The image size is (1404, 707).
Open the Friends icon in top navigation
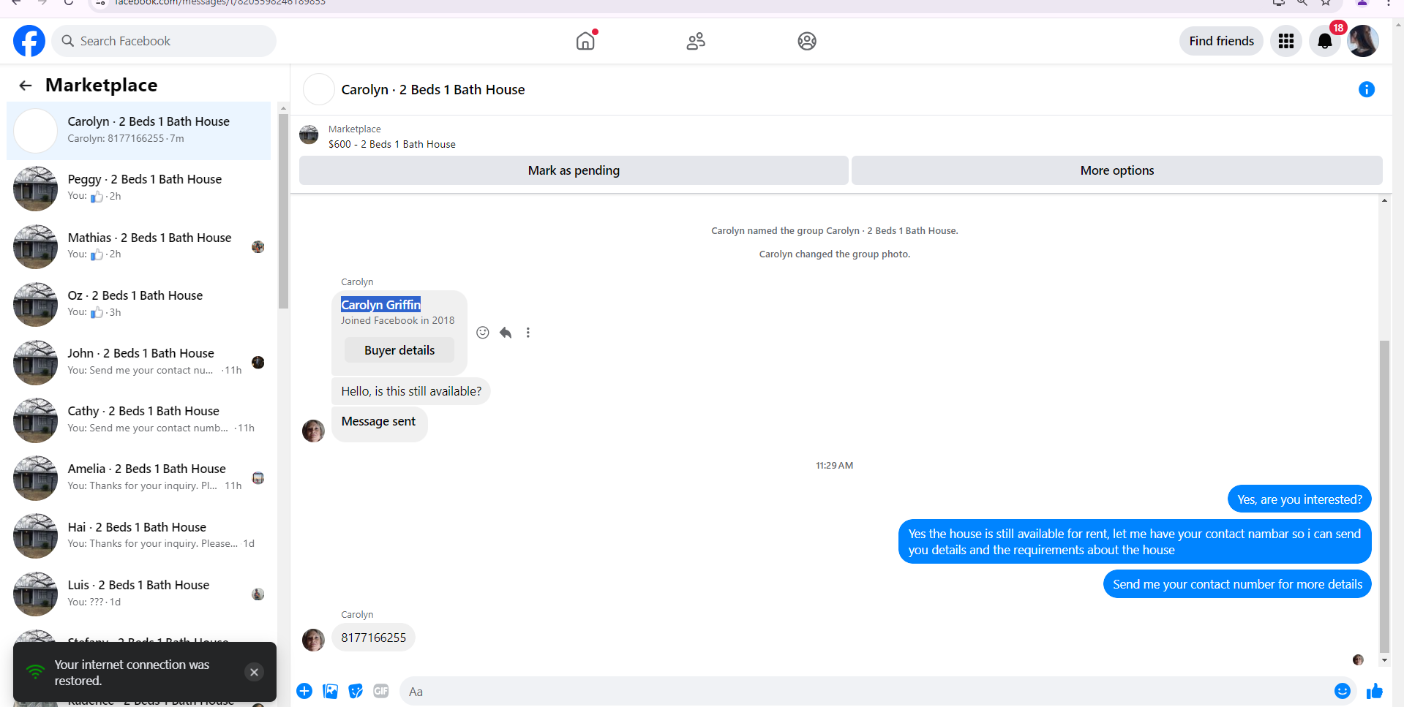click(x=696, y=41)
